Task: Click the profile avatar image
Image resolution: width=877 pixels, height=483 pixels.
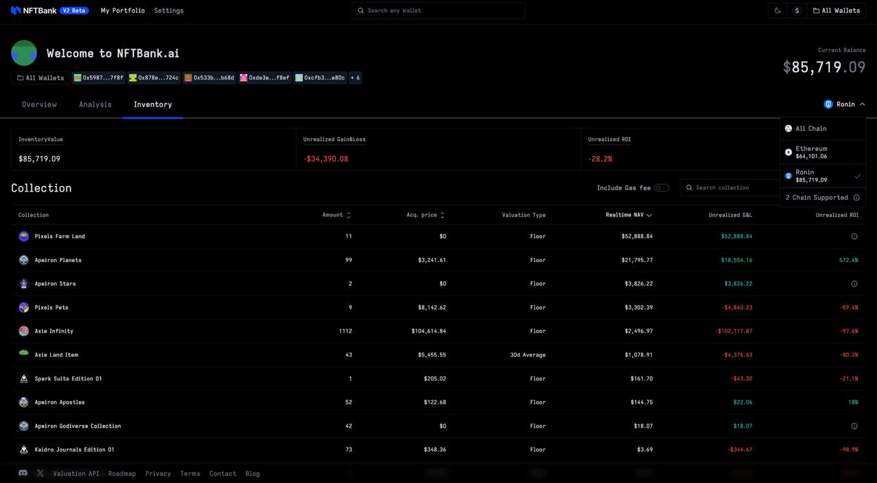Action: (x=24, y=53)
